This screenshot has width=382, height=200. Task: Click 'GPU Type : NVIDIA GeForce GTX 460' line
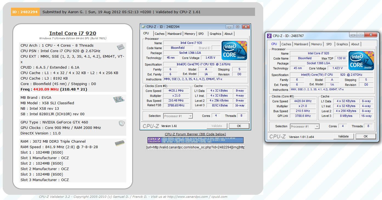[54, 122]
